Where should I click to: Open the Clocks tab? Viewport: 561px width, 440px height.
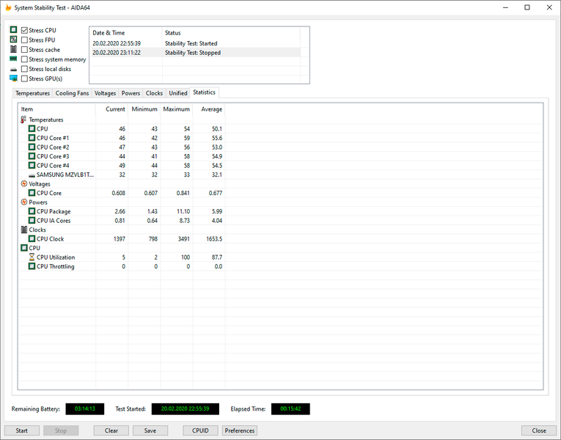[154, 93]
